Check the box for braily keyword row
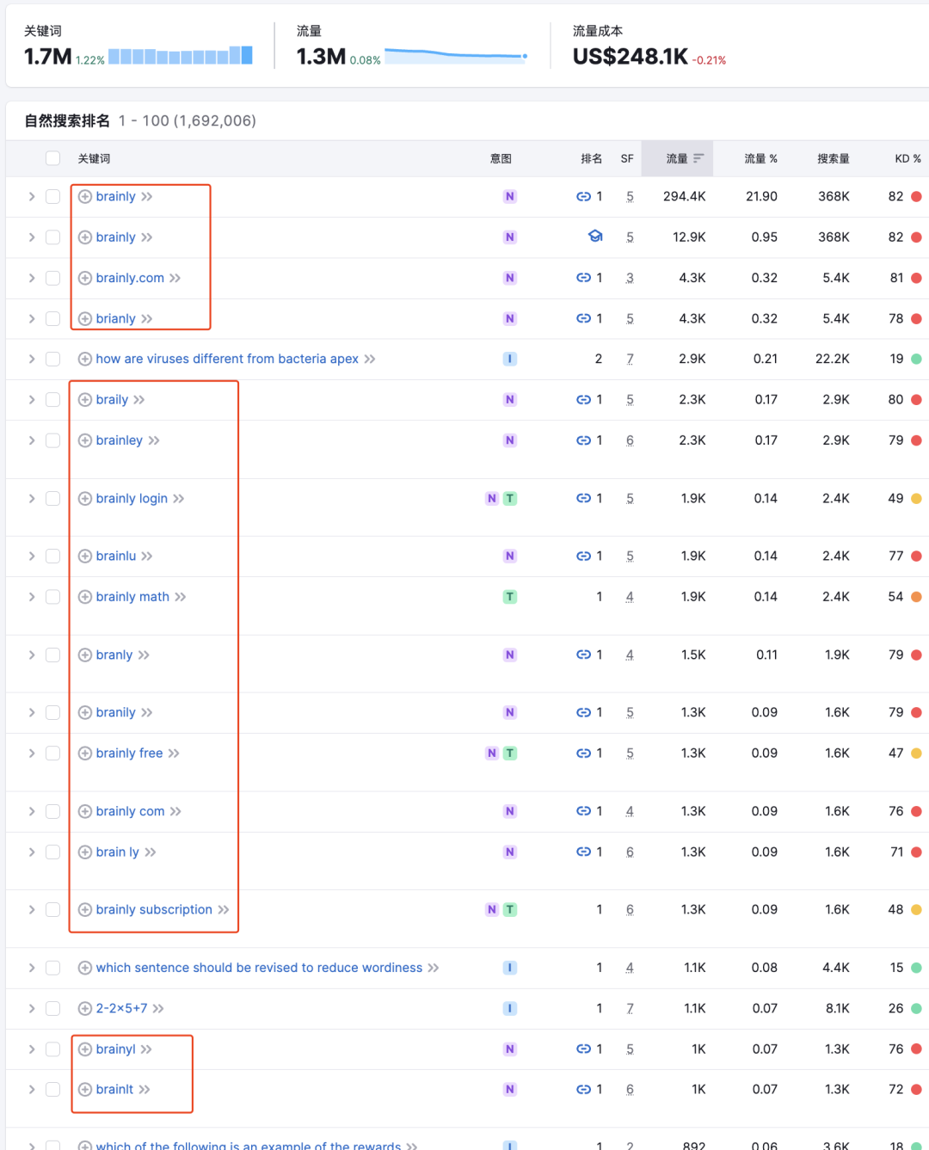This screenshot has height=1150, width=929. click(52, 400)
